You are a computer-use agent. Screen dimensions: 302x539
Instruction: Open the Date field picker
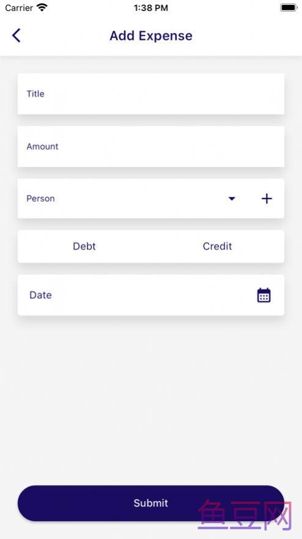(151, 295)
